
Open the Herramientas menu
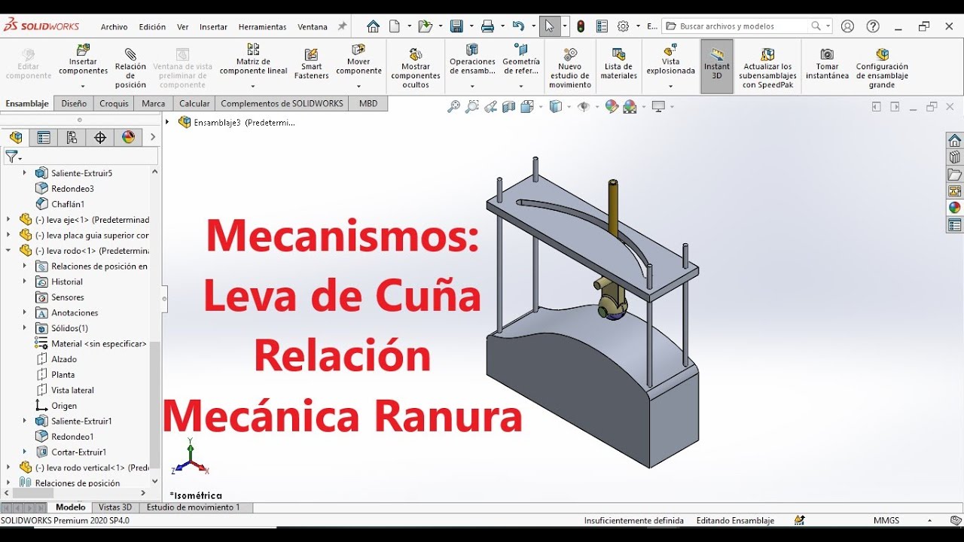coord(262,26)
